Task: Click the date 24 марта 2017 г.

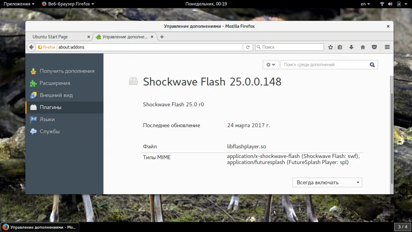Action: pos(248,126)
